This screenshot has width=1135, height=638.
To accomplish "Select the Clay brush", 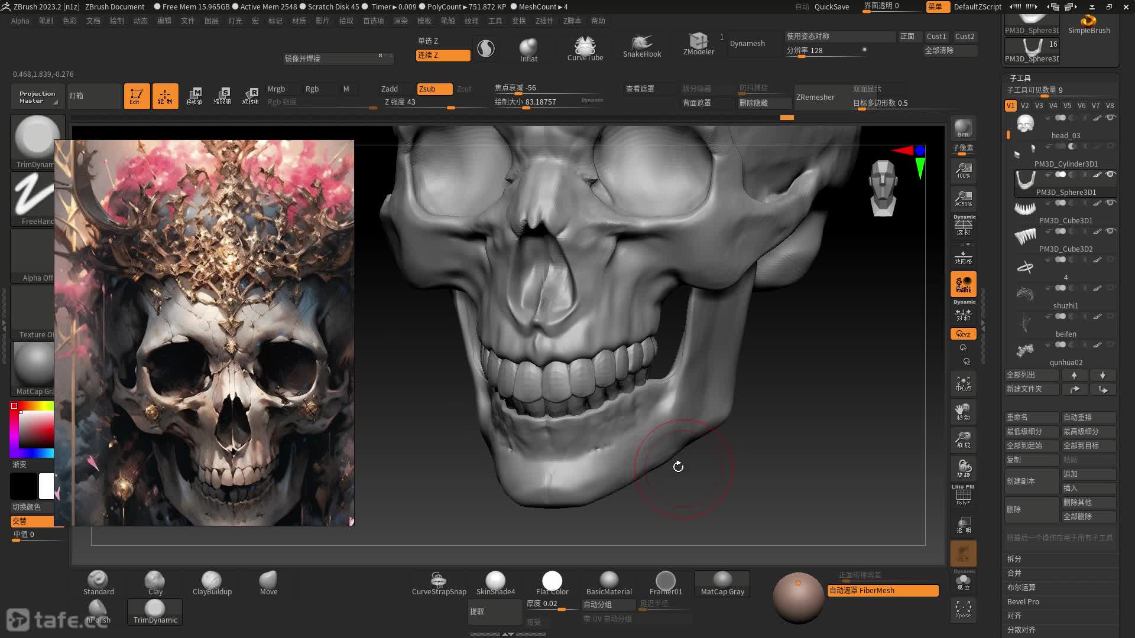I will (x=155, y=583).
